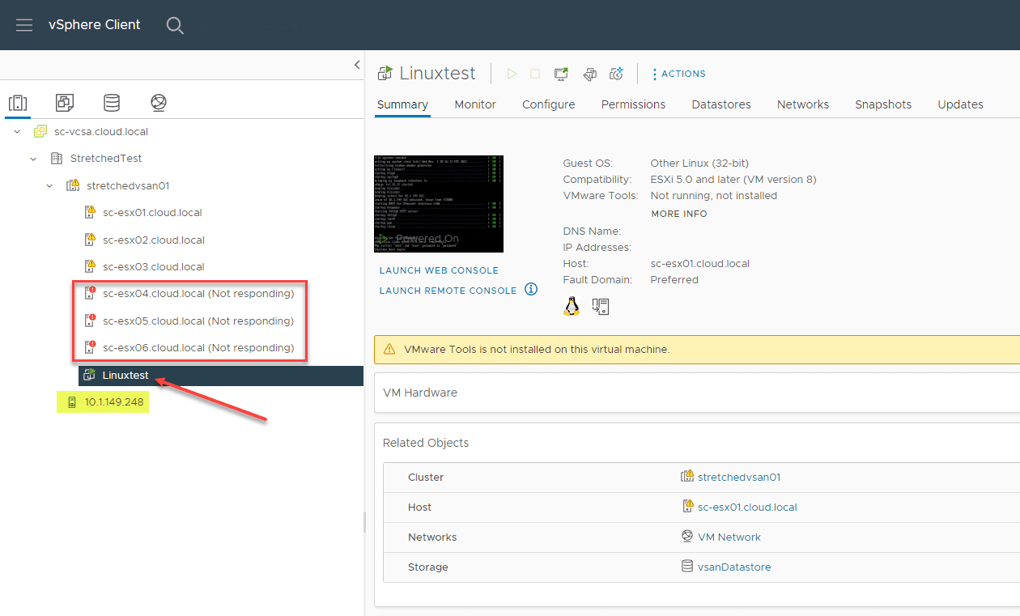Open the Actions dropdown menu
Viewport: 1020px width, 616px height.
(679, 74)
